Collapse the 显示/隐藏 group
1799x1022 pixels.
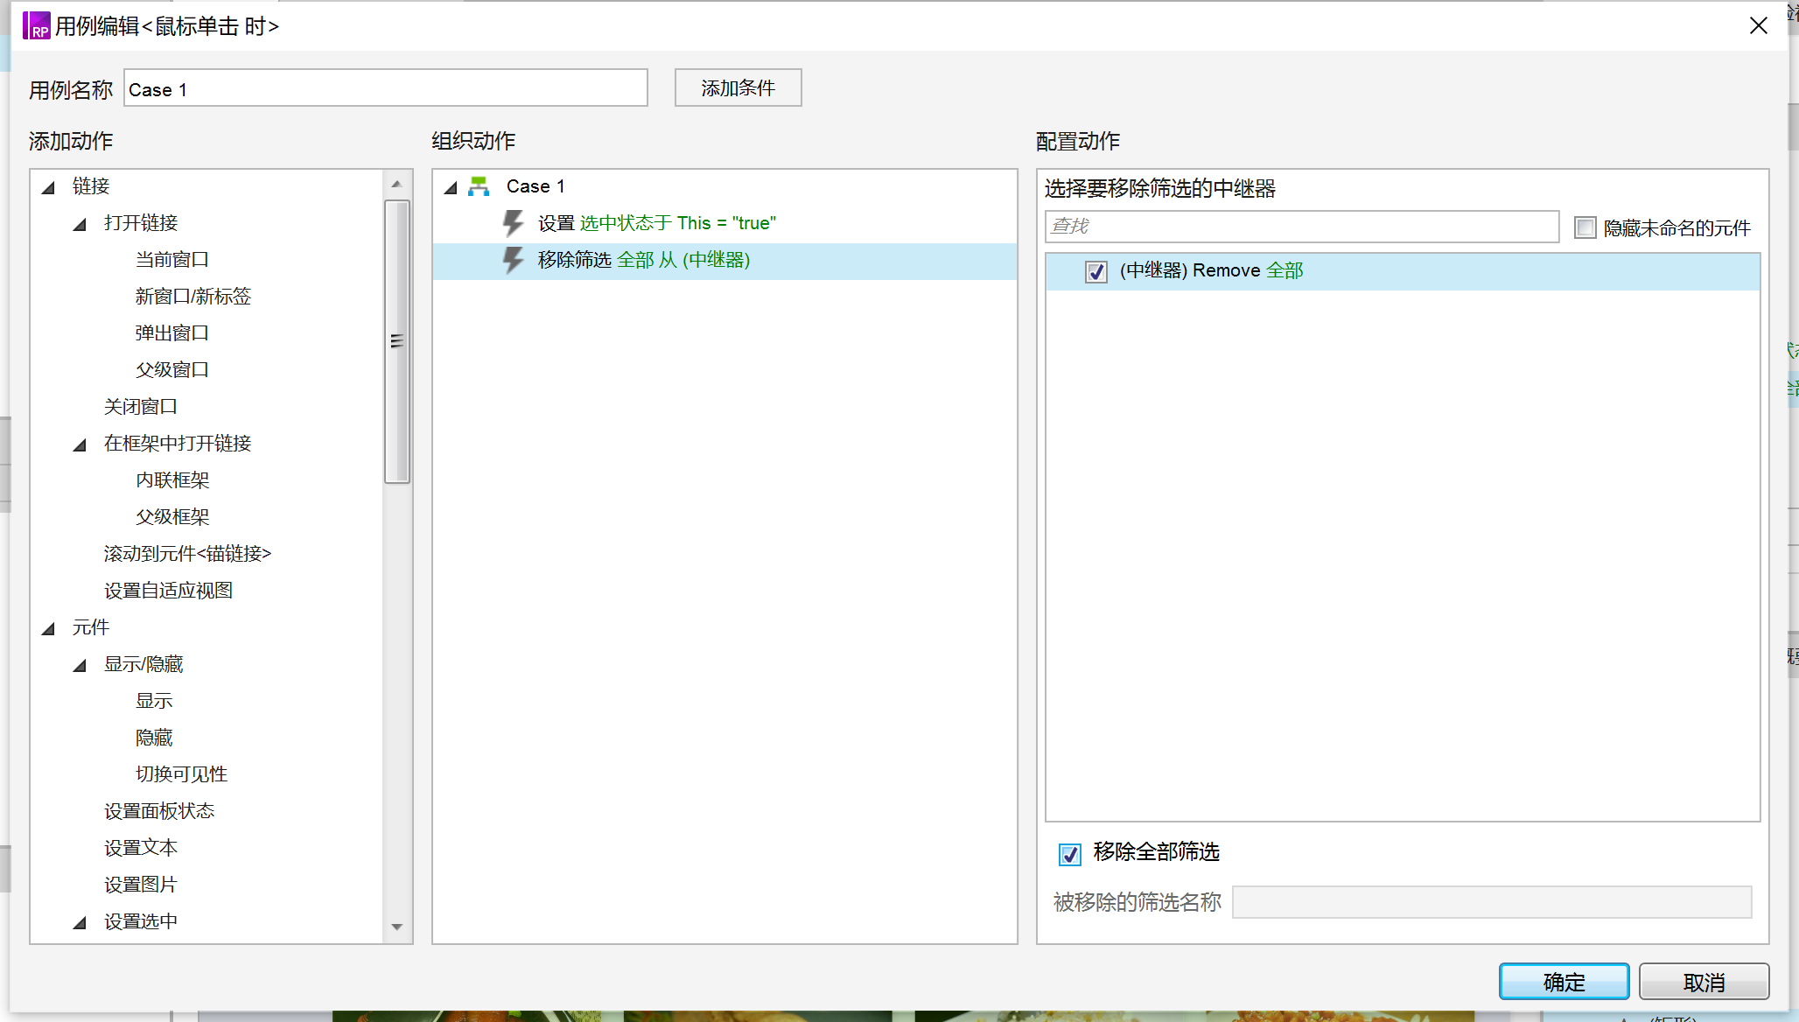80,664
